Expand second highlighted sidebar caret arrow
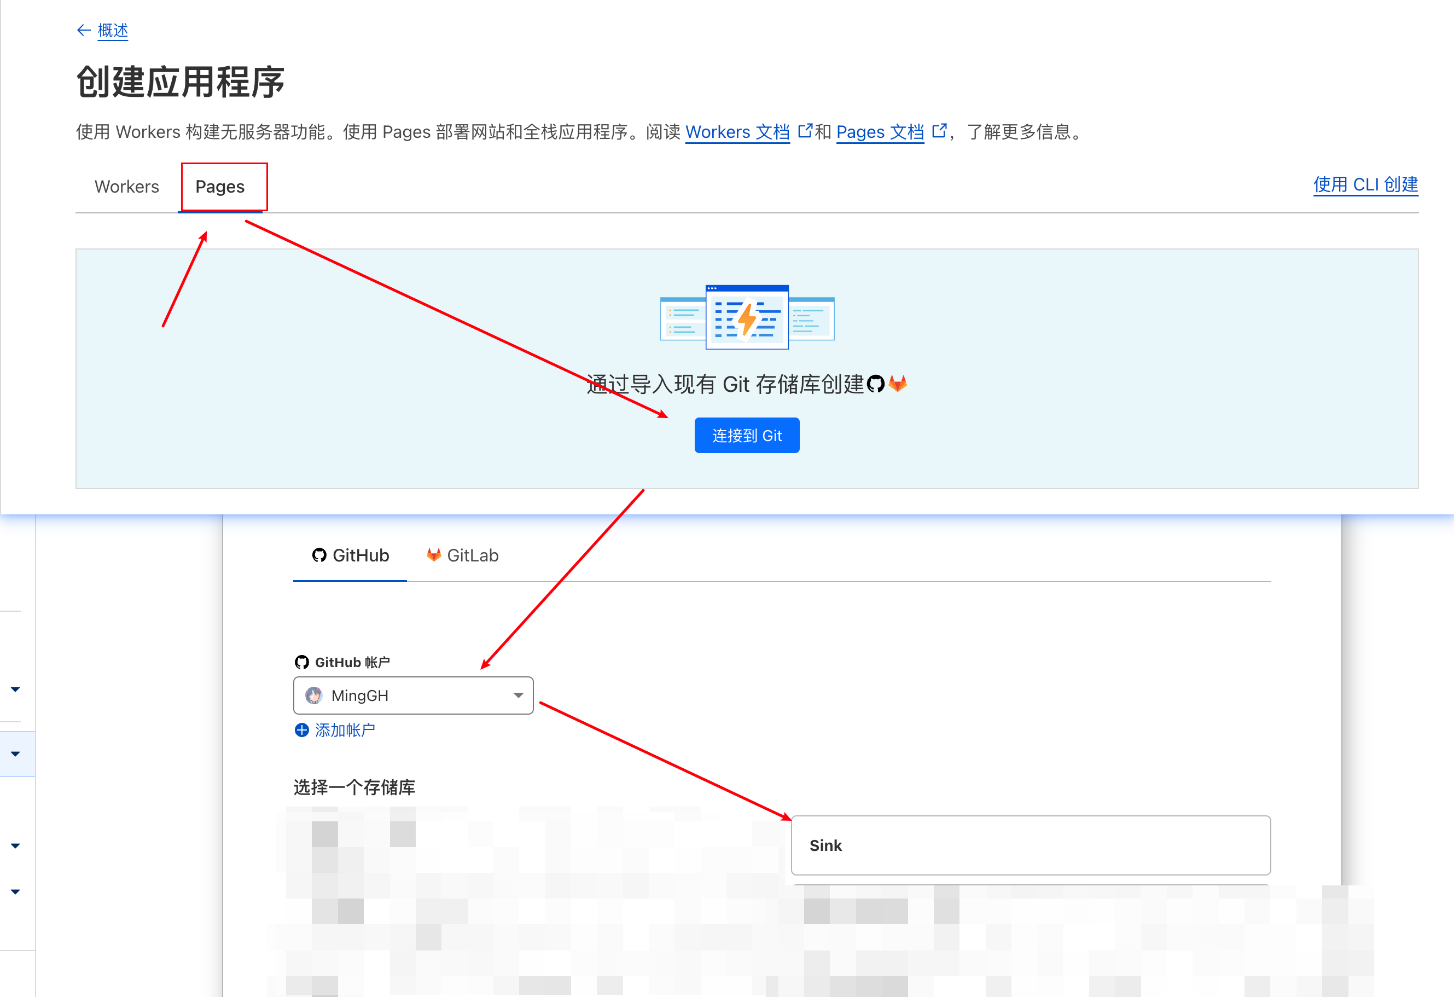1454x997 pixels. coord(16,754)
